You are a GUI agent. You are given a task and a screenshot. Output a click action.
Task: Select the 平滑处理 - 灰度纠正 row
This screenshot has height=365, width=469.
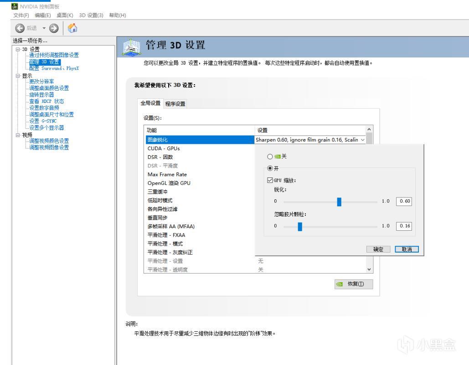(x=200, y=253)
